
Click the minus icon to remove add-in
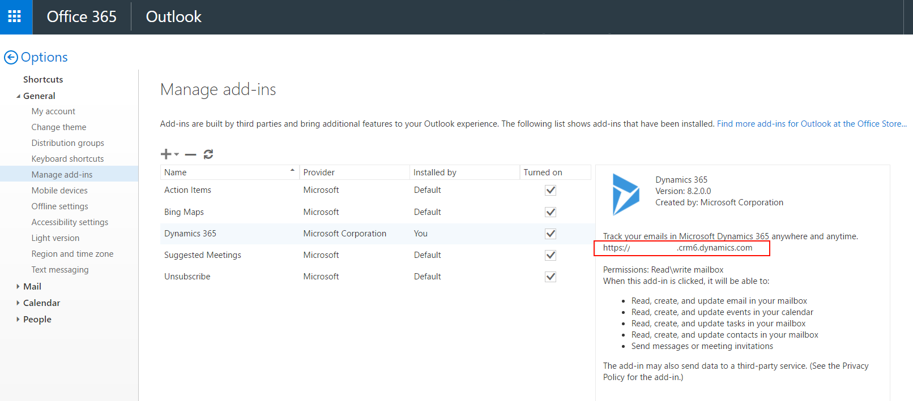[190, 154]
